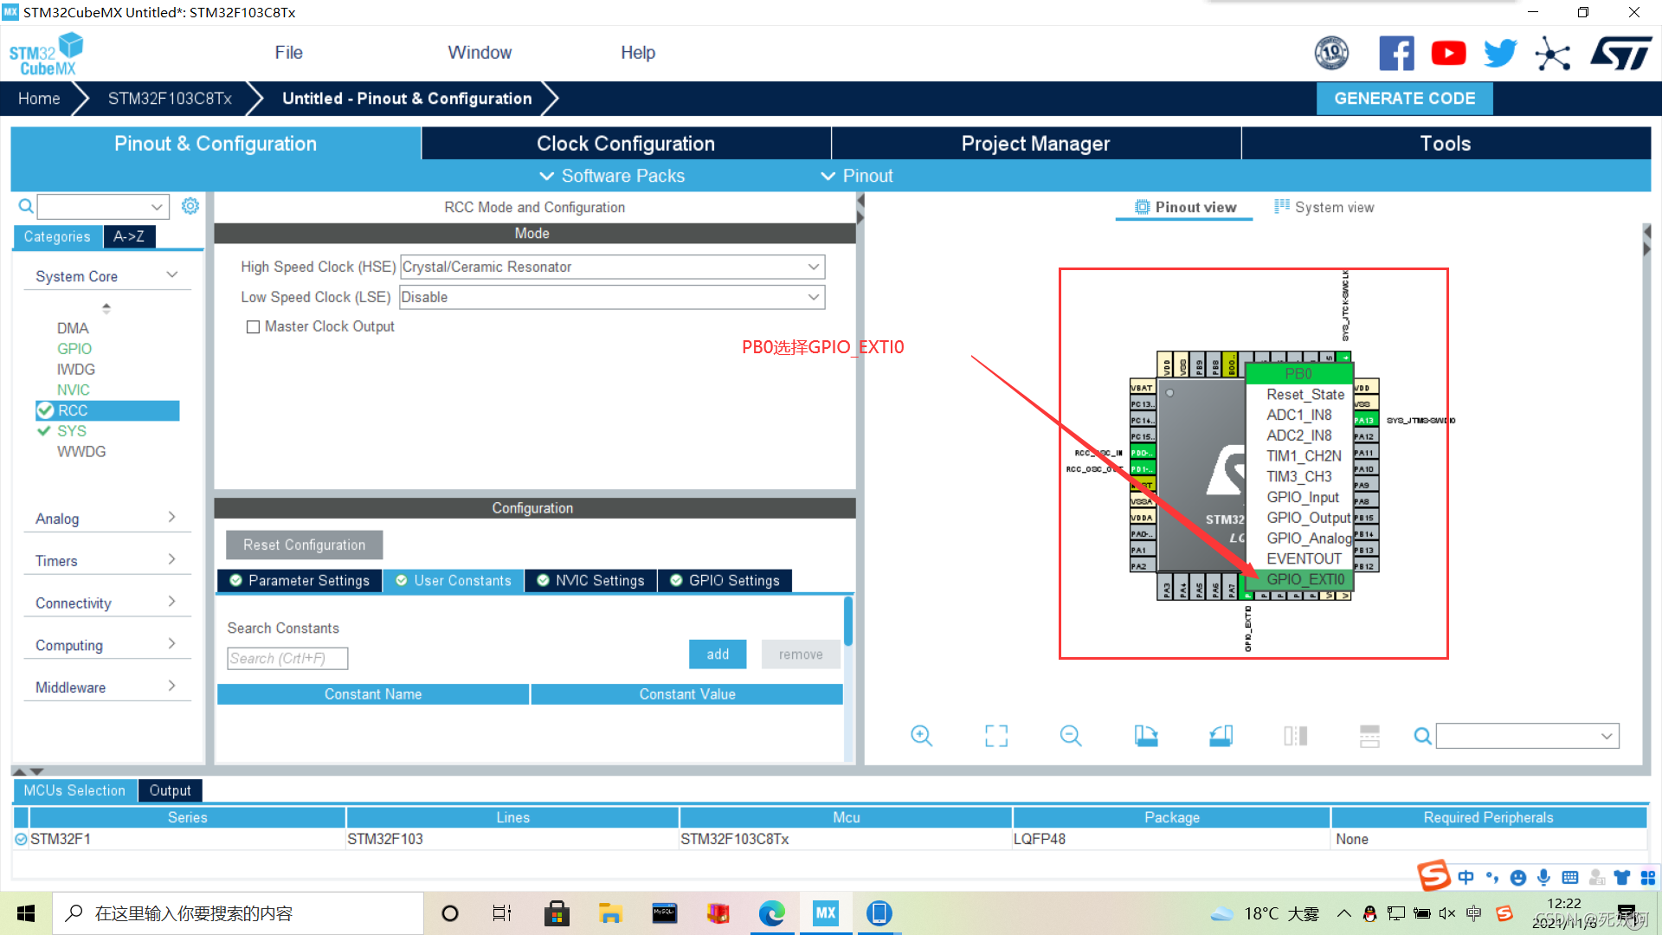Screen dimensions: 1662x935
Task: Switch to the Clock Configuration tab
Action: 625,144
